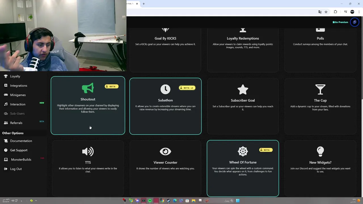Go to Integrations in sidebar
363x204 pixels.
pyautogui.click(x=19, y=86)
